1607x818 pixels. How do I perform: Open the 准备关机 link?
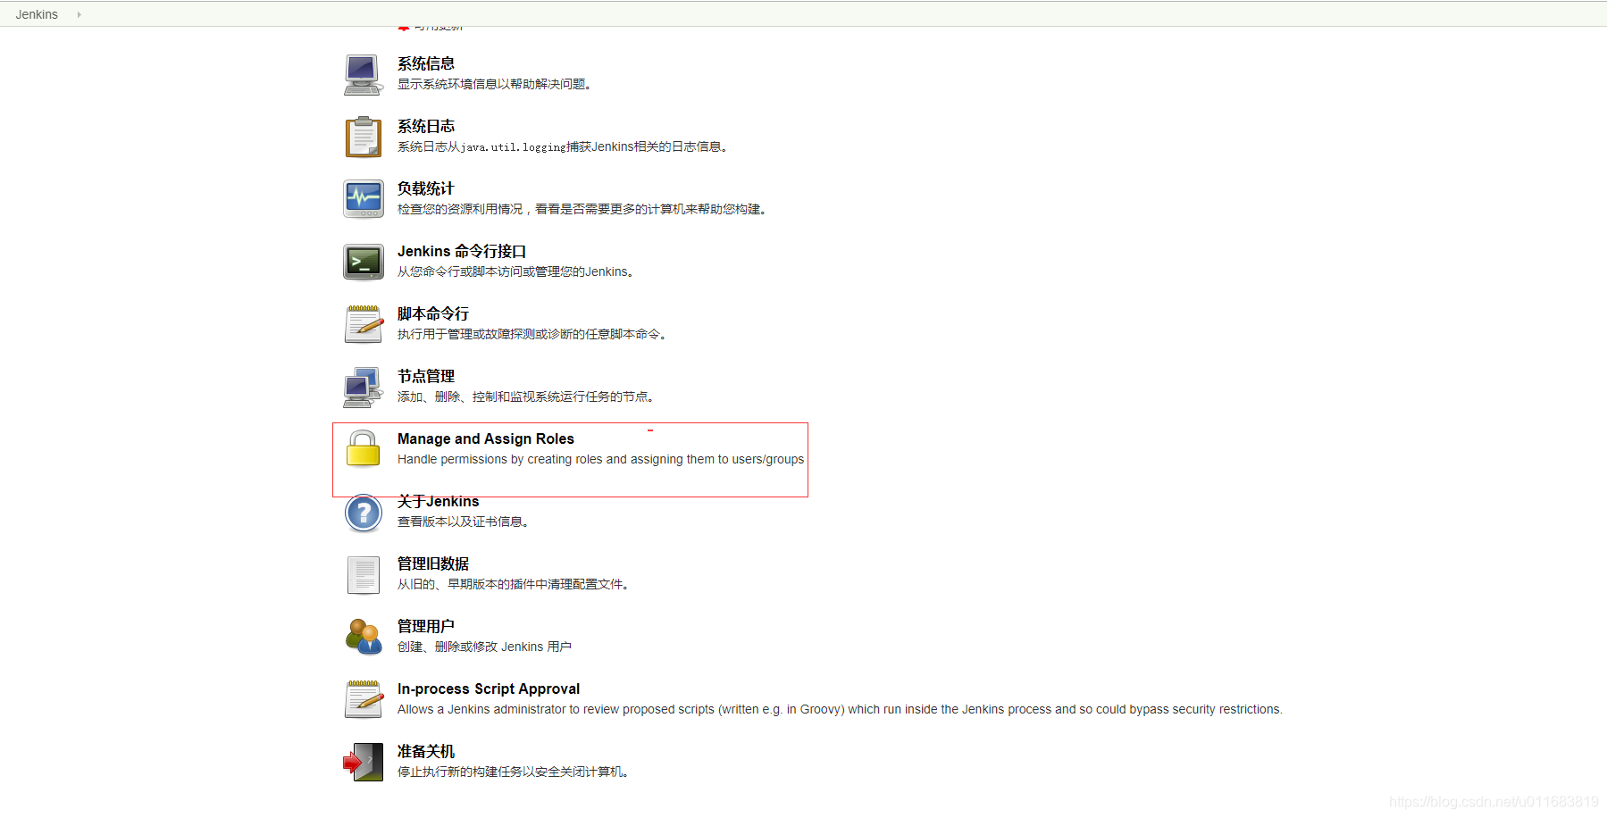coord(426,751)
